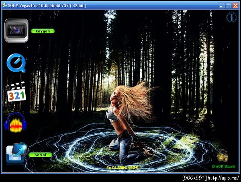Open the QuickTime player icon
Screen dimensions: 241x182
(16, 63)
